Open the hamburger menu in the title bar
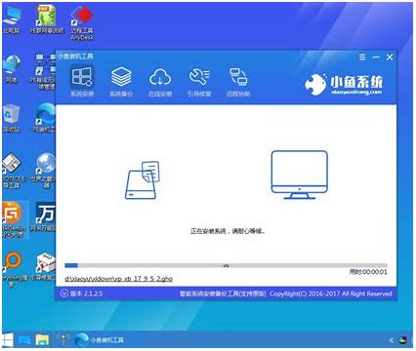Screen dimensions: 416x351 [362, 58]
